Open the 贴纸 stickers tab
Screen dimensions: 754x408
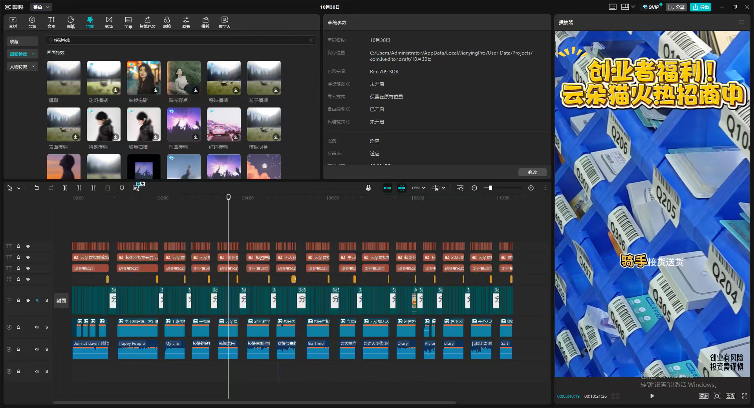click(71, 22)
